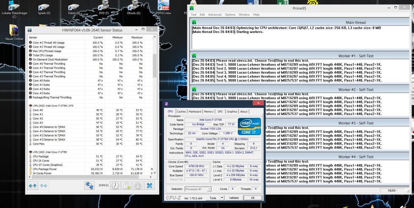Image resolution: width=414 pixels, height=208 pixels.
Task: Open the Window menu in Prime95
Action: click(244, 15)
